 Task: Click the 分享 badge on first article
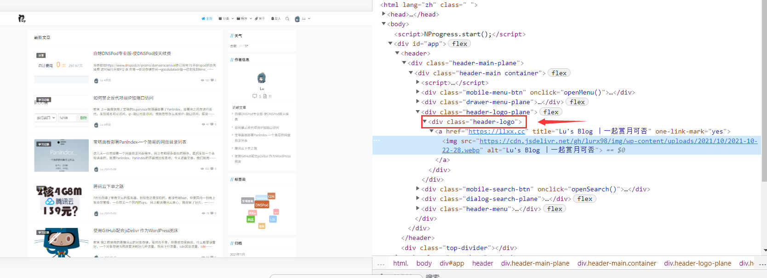(x=41, y=56)
